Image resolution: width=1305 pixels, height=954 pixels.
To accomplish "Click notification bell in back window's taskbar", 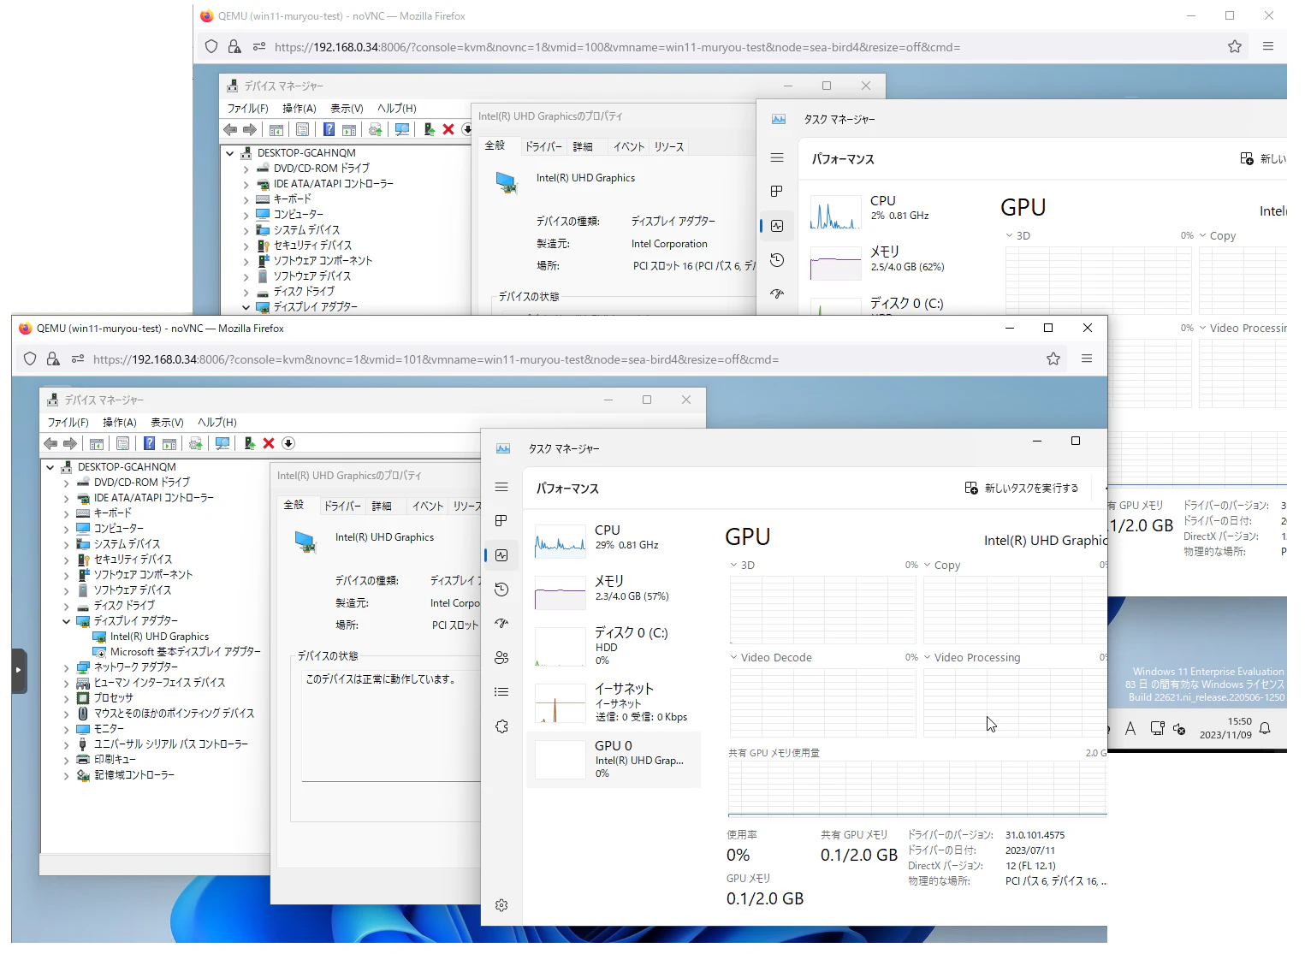I will point(1265,728).
